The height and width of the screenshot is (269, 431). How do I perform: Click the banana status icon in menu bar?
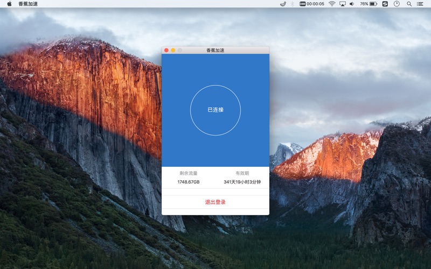tap(283, 4)
